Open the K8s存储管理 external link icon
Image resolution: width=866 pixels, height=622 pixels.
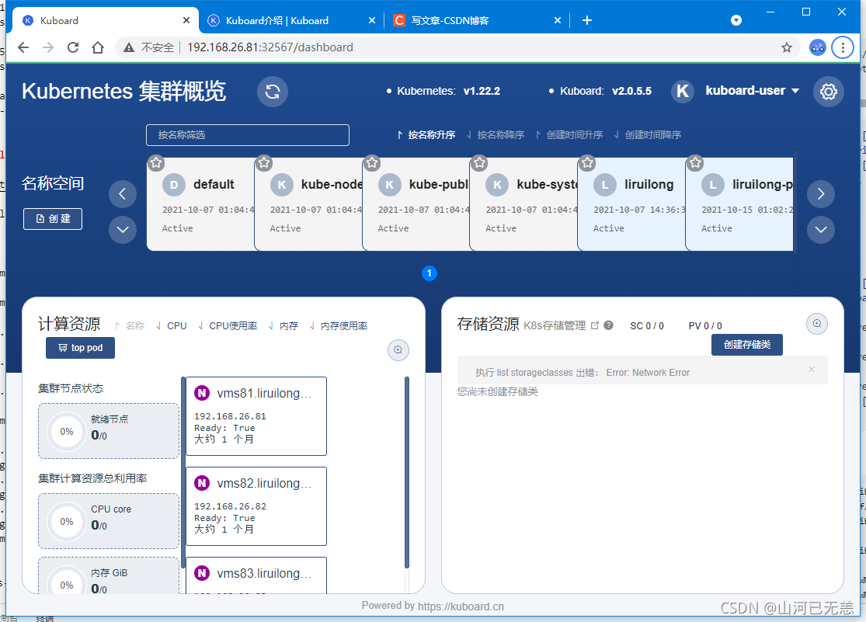pyautogui.click(x=595, y=325)
